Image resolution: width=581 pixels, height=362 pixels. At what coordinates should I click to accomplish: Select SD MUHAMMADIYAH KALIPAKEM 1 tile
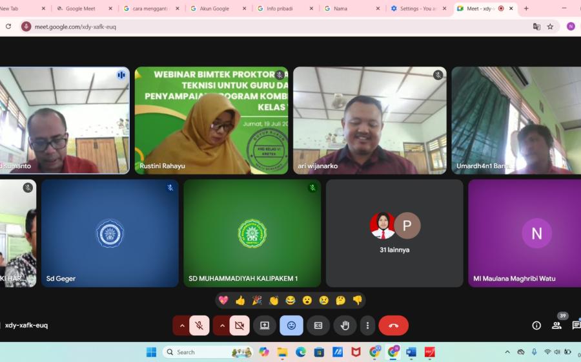pyautogui.click(x=252, y=233)
